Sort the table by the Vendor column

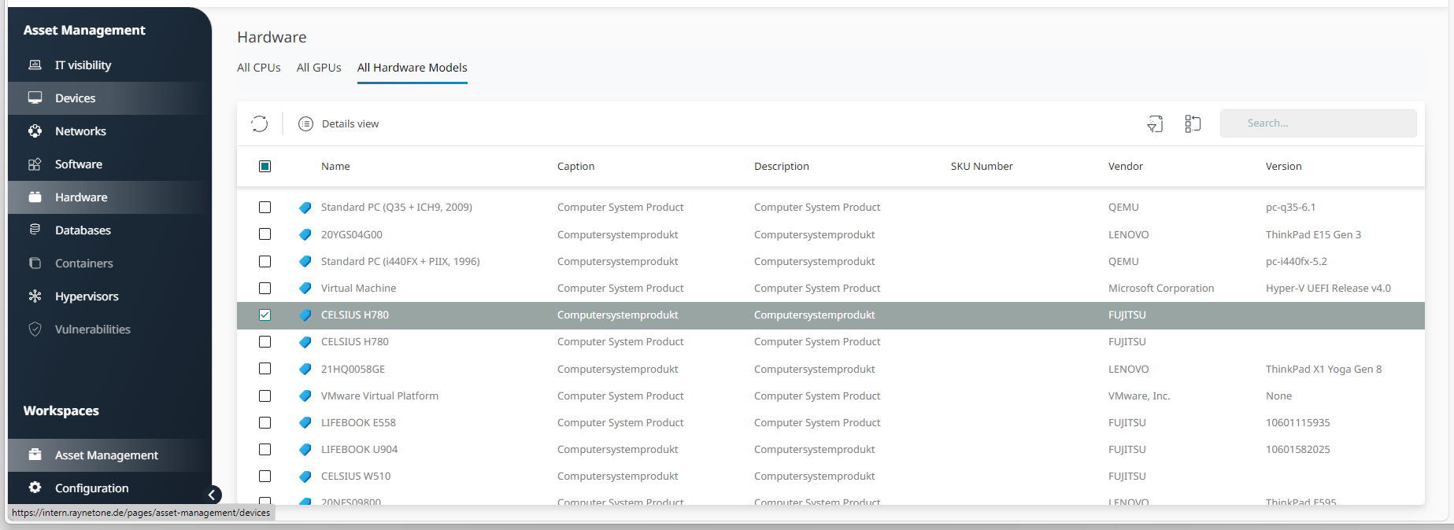pyautogui.click(x=1125, y=166)
